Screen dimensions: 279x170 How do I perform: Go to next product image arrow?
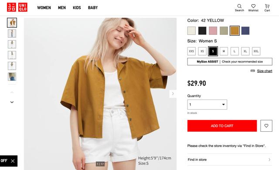click(x=173, y=93)
